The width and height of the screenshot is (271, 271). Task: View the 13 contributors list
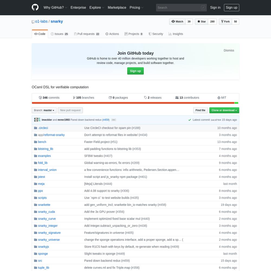pos(187,98)
